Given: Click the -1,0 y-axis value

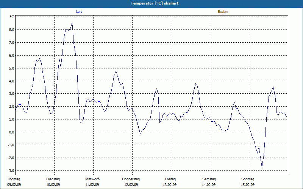Looking at the screenshot, I should [x=10, y=145].
